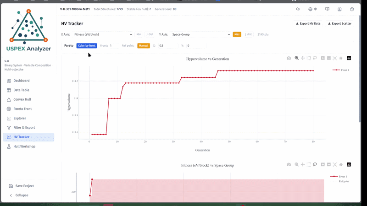Screen dimensions: 367x206
Task: Toggle Ref point trace in scatter legend
Action: [339, 181]
